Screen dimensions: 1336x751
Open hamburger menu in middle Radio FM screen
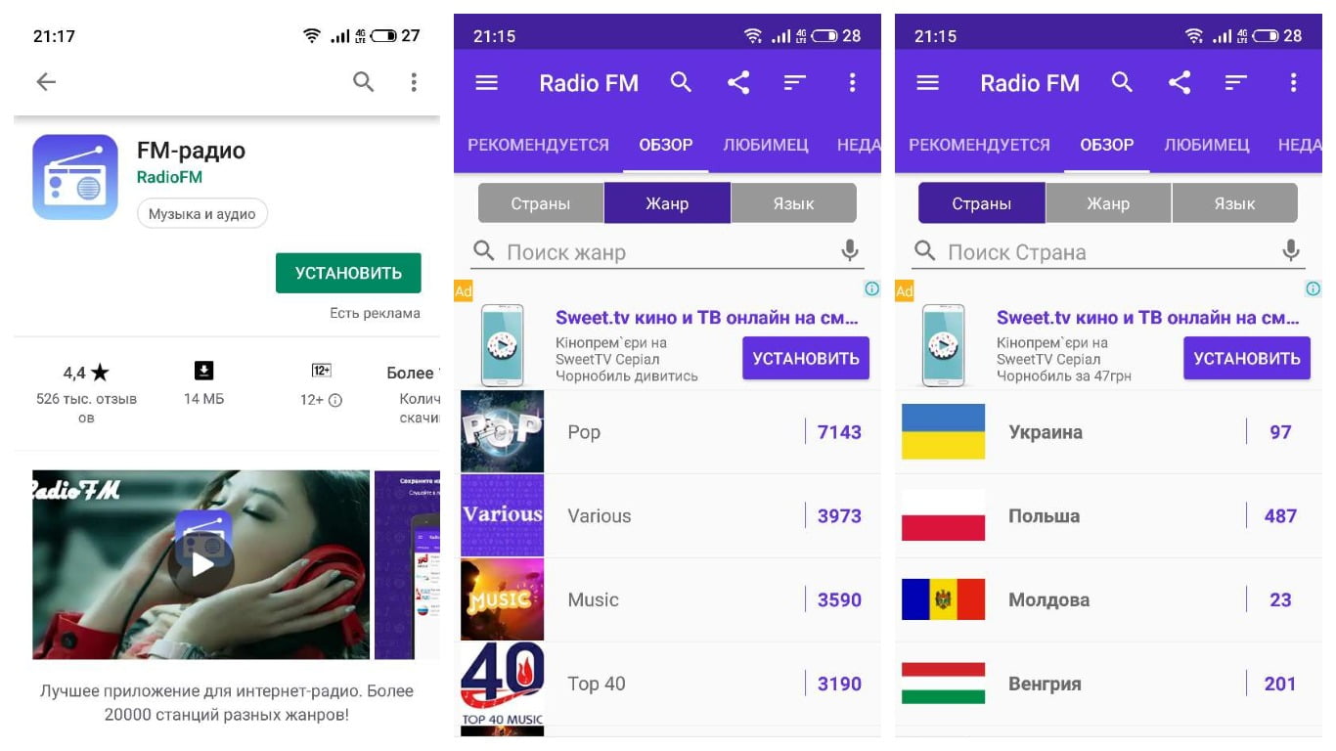coord(486,83)
